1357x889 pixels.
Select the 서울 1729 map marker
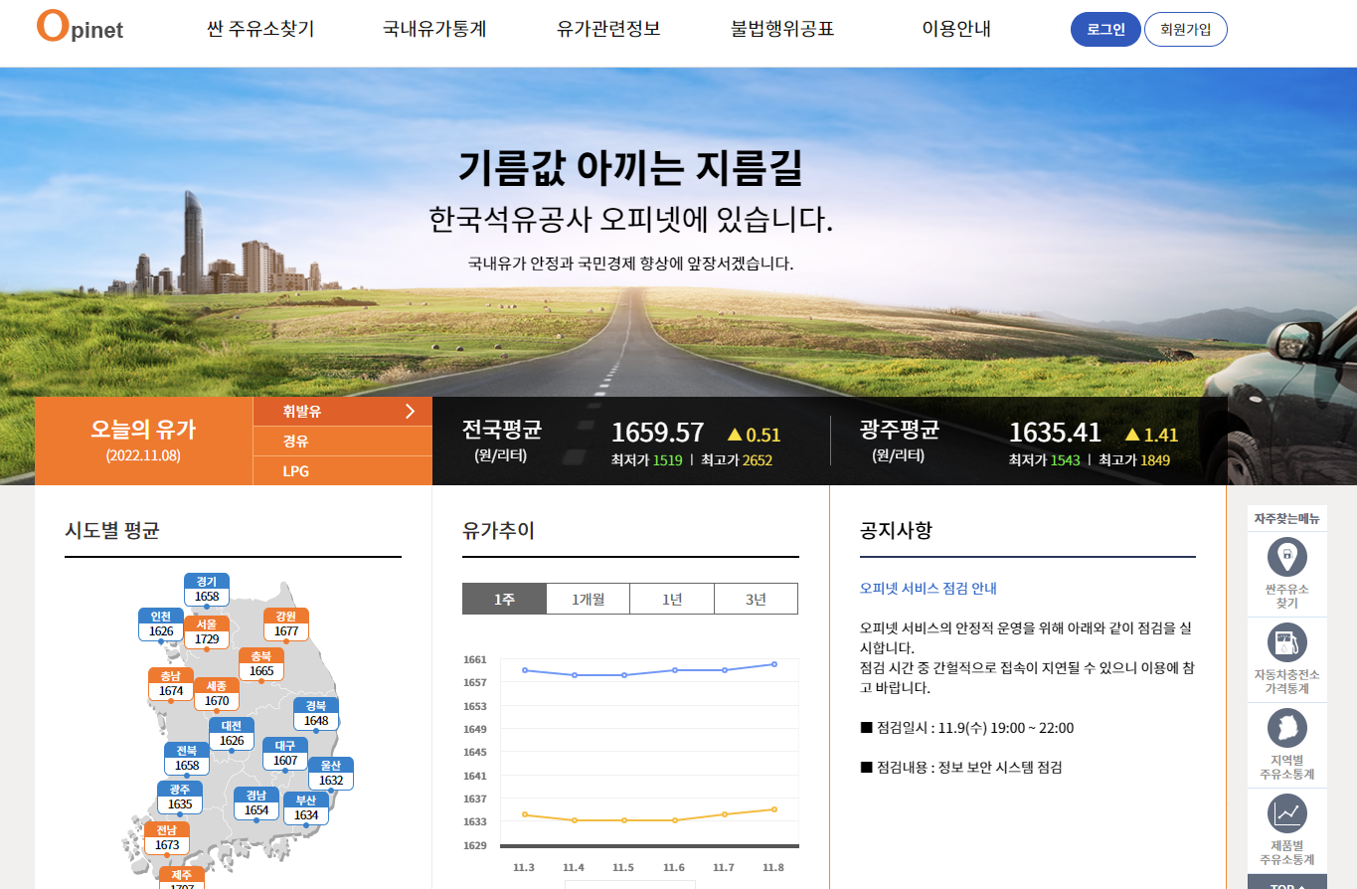click(x=207, y=632)
